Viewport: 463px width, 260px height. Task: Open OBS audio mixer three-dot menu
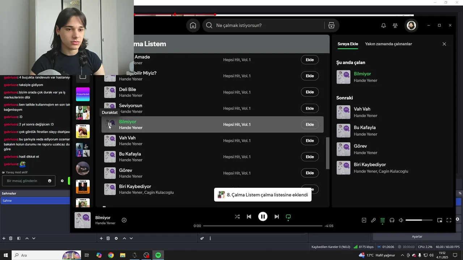(x=210, y=238)
